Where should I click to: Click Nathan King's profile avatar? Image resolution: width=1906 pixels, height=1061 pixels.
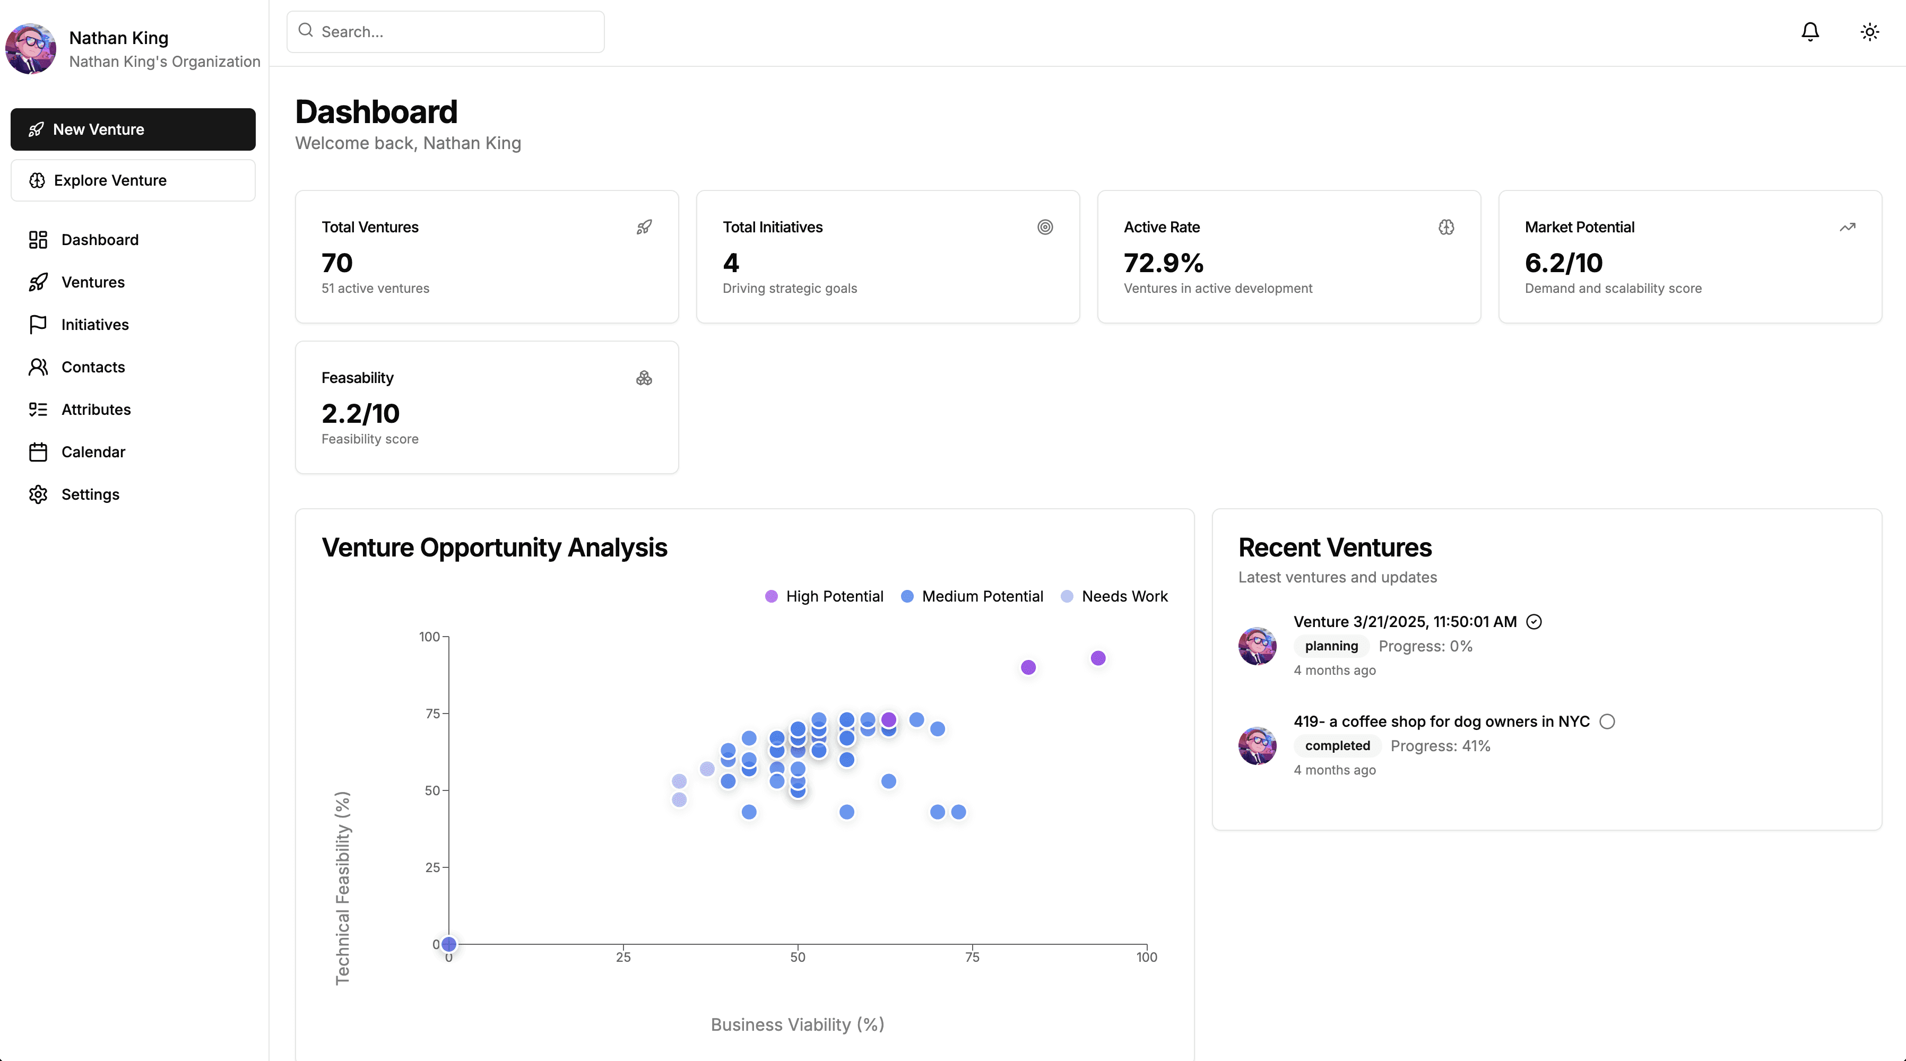click(30, 49)
